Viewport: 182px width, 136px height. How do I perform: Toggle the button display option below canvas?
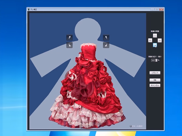tap(131, 126)
